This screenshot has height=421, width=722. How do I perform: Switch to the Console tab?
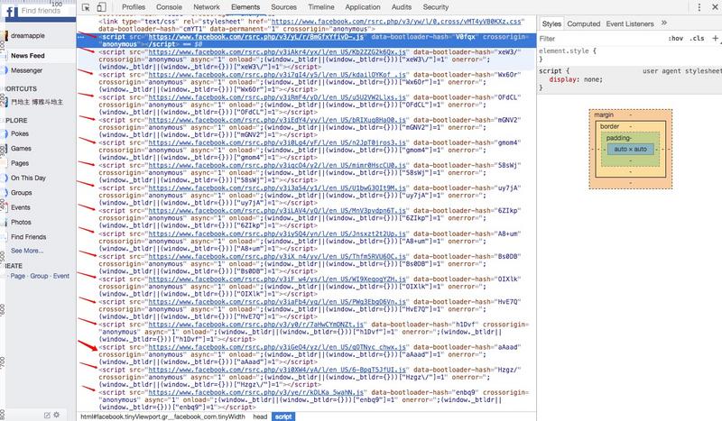pyautogui.click(x=169, y=7)
